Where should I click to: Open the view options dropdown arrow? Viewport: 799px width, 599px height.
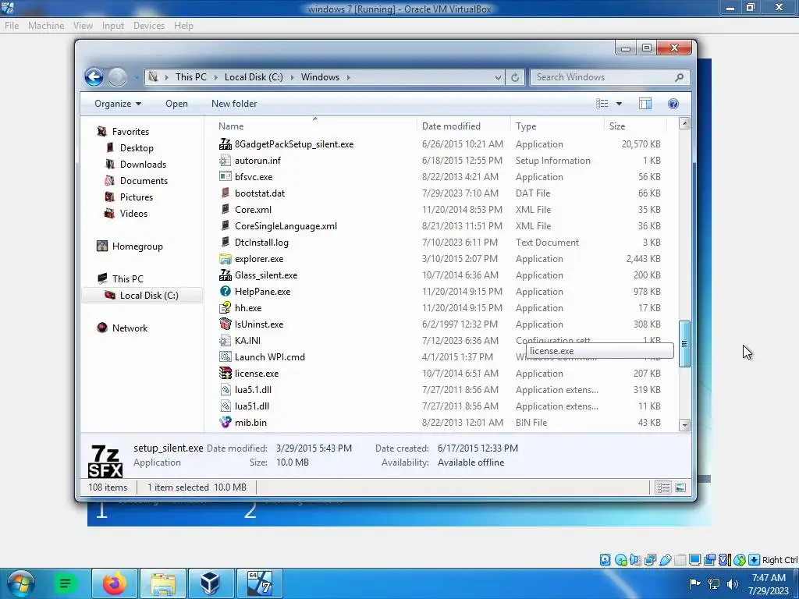619,104
